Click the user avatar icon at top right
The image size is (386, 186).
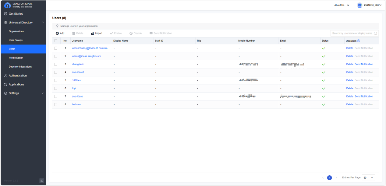(x=360, y=5)
